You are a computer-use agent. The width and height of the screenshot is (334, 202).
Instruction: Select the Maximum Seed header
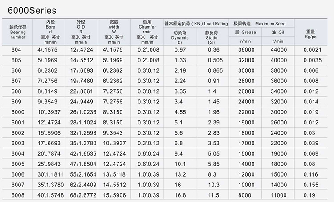click(261, 24)
